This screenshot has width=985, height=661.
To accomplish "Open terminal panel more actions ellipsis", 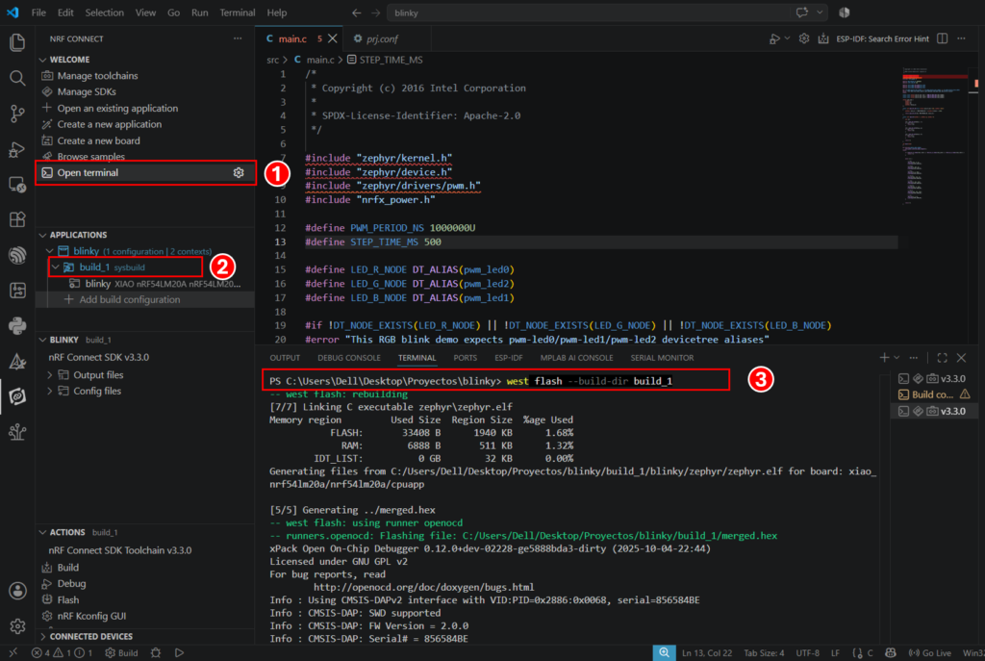I will [x=914, y=358].
